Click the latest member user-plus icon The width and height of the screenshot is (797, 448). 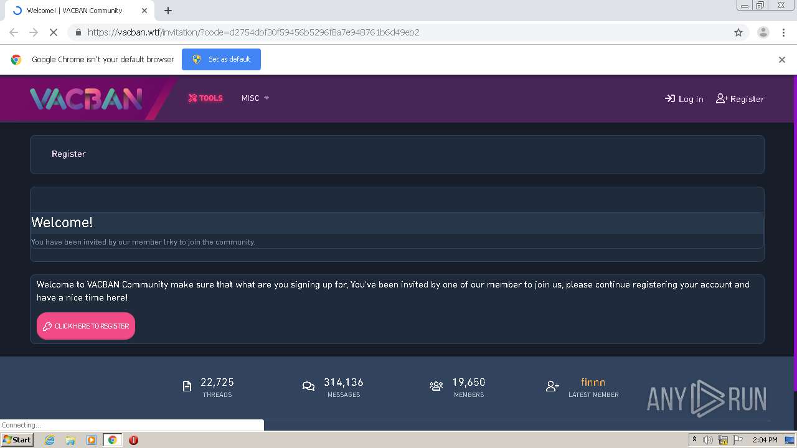pyautogui.click(x=552, y=386)
